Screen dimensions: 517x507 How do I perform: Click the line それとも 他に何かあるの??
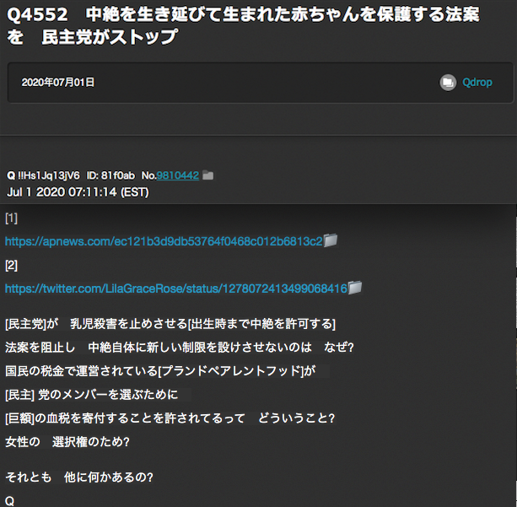point(79,477)
